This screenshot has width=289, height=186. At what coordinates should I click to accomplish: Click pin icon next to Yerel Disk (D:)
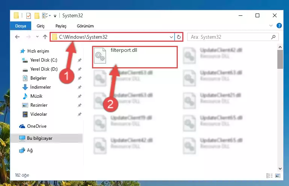pyautogui.click(x=79, y=69)
